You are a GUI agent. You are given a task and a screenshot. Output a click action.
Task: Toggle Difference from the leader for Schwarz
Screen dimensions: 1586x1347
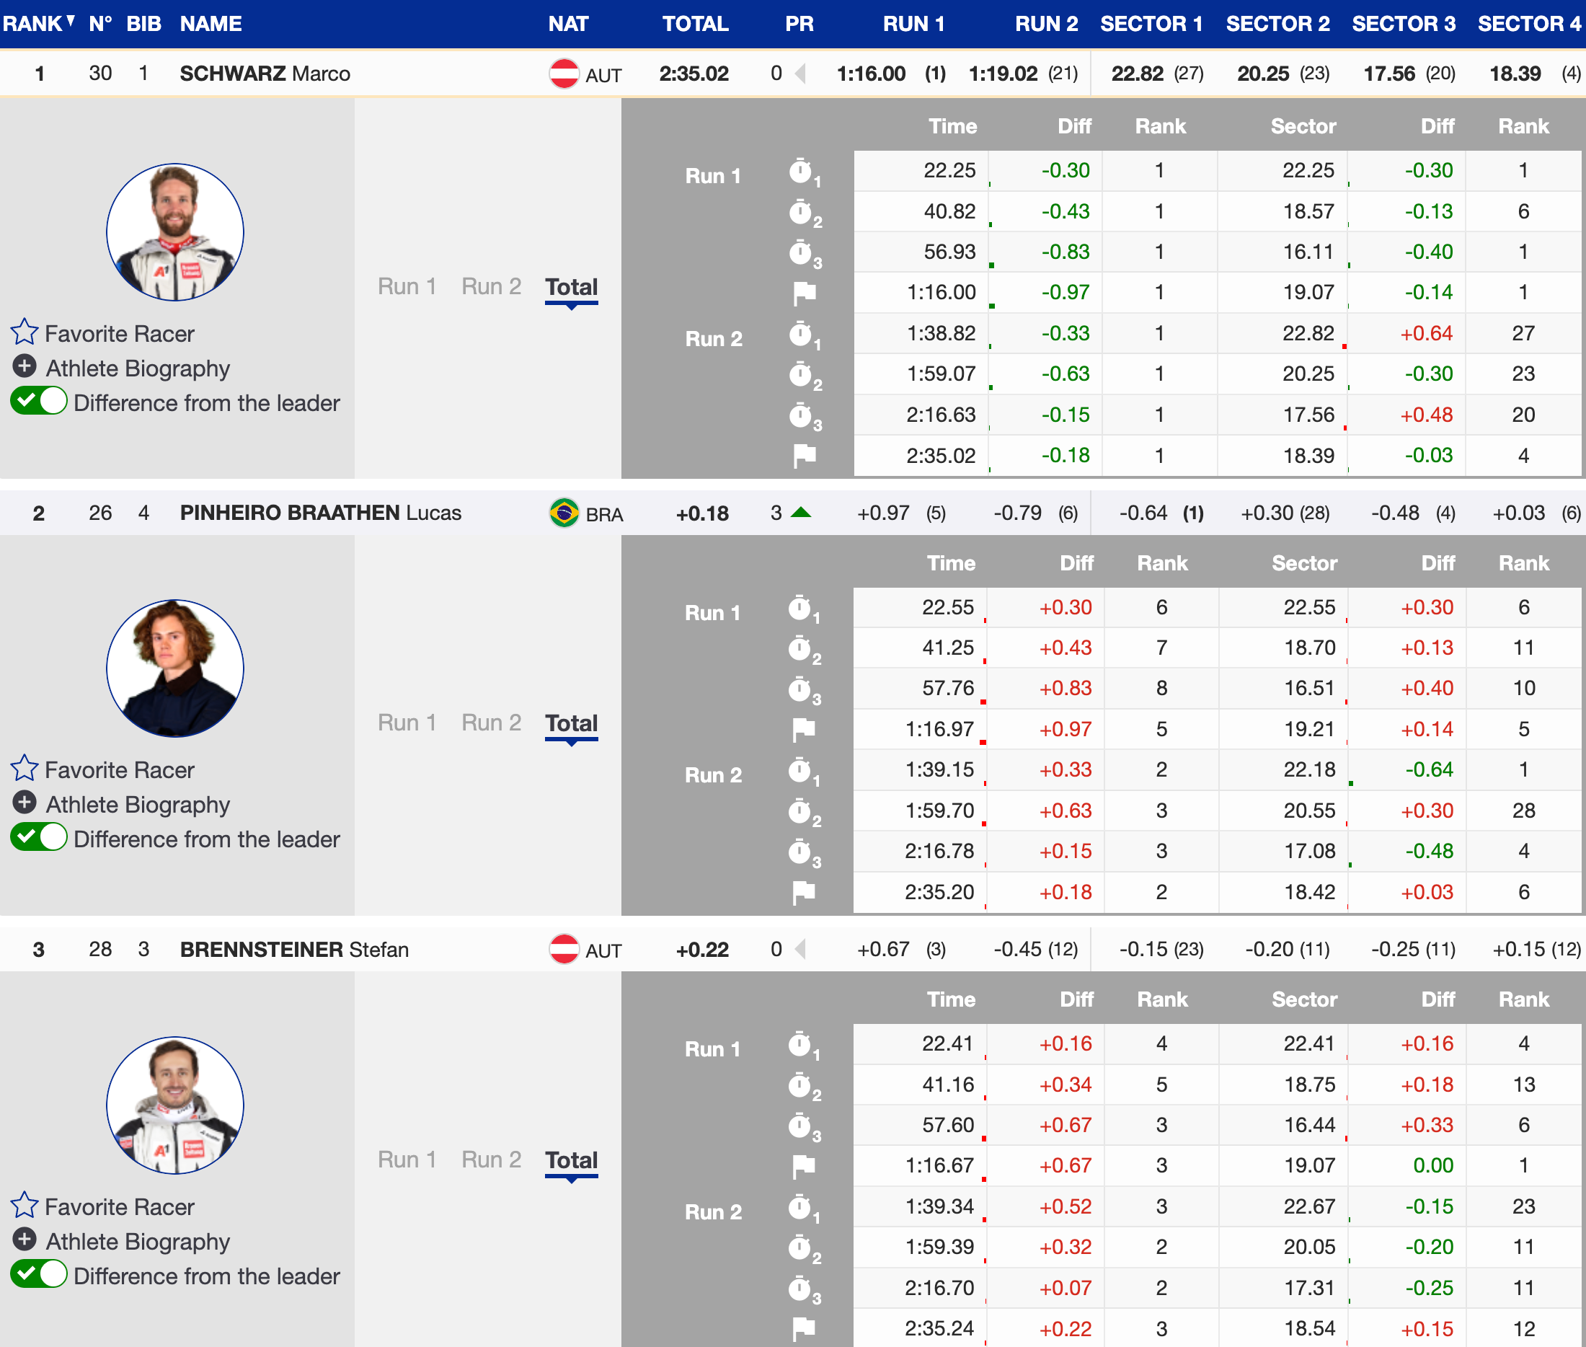39,401
